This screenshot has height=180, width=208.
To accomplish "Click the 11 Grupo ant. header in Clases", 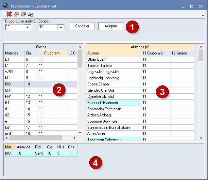I will pyautogui.click(x=52, y=53).
